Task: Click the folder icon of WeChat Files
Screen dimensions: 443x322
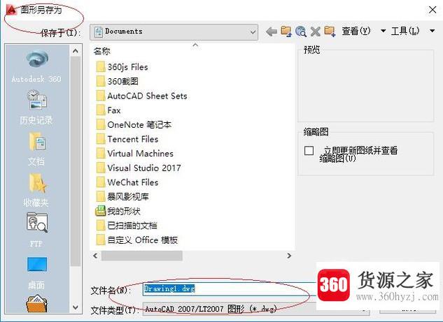Action: pyautogui.click(x=101, y=182)
